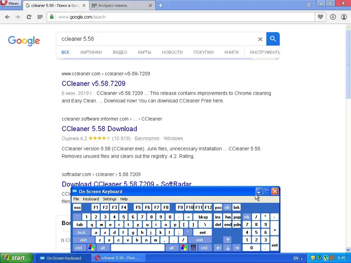Click the blue magnifier search button

pos(273,39)
